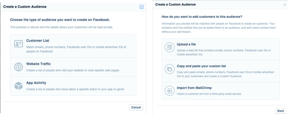
Task: Close the right Create a Custom Audience dialog
Action: tap(285, 5)
